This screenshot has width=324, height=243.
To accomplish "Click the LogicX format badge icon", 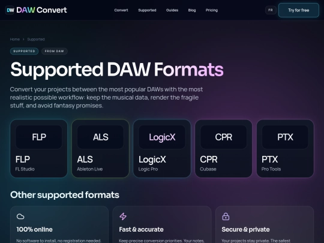I will (x=162, y=137).
